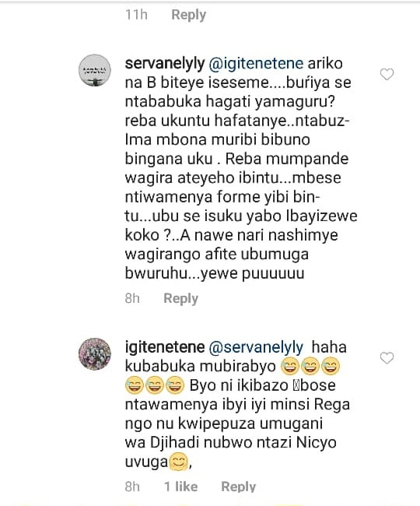Open igitenetene's flower profile picture
The height and width of the screenshot is (506, 420).
pos(95,354)
